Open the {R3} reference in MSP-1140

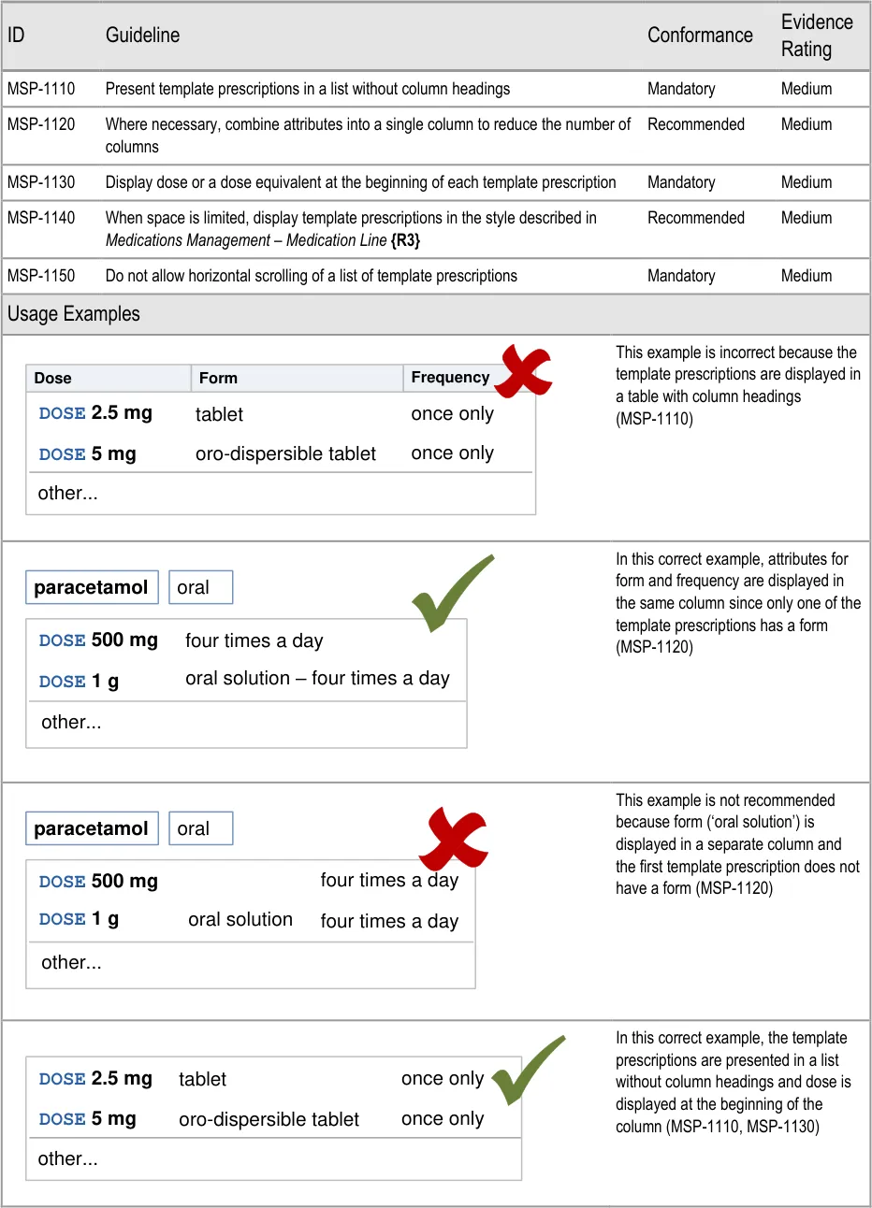[x=405, y=240]
